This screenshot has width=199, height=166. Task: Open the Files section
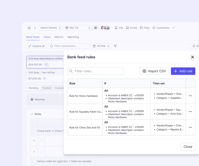click(145, 28)
